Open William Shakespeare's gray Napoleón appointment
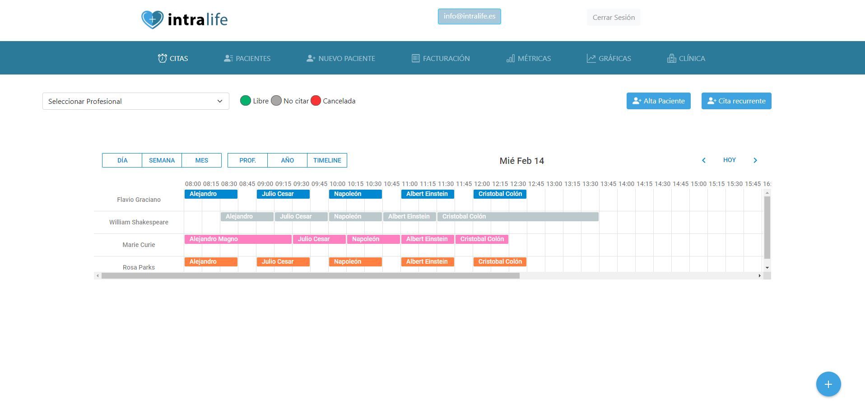This screenshot has height=410, width=865. [355, 217]
